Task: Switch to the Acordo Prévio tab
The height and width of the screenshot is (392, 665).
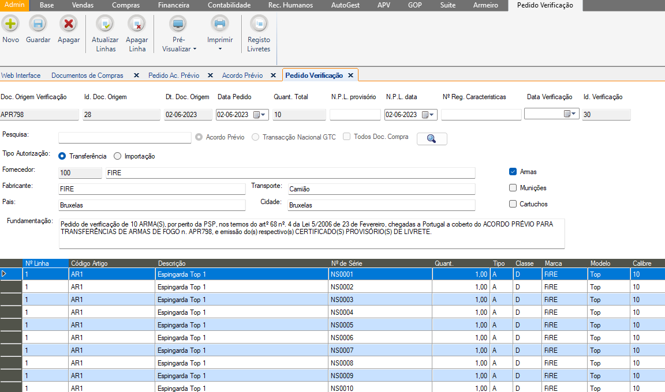Action: point(242,76)
